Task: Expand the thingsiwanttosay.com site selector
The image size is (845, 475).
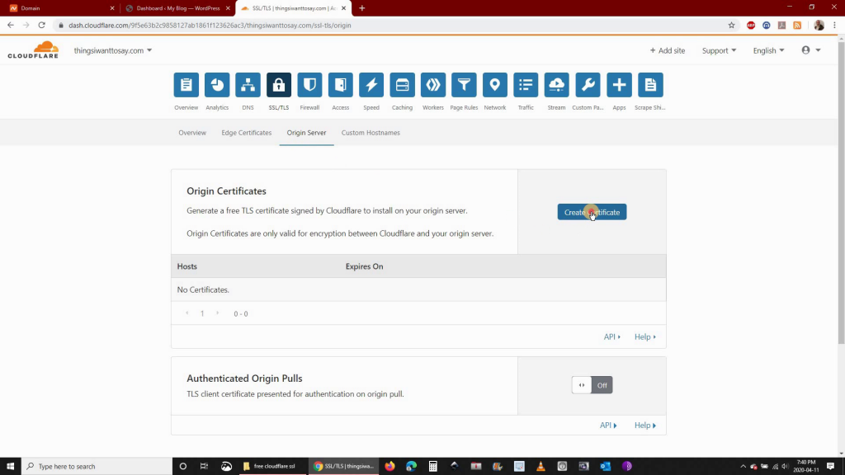Action: click(112, 50)
